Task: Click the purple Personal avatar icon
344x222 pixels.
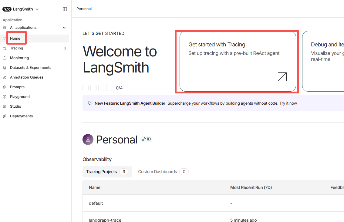Action: 88,140
